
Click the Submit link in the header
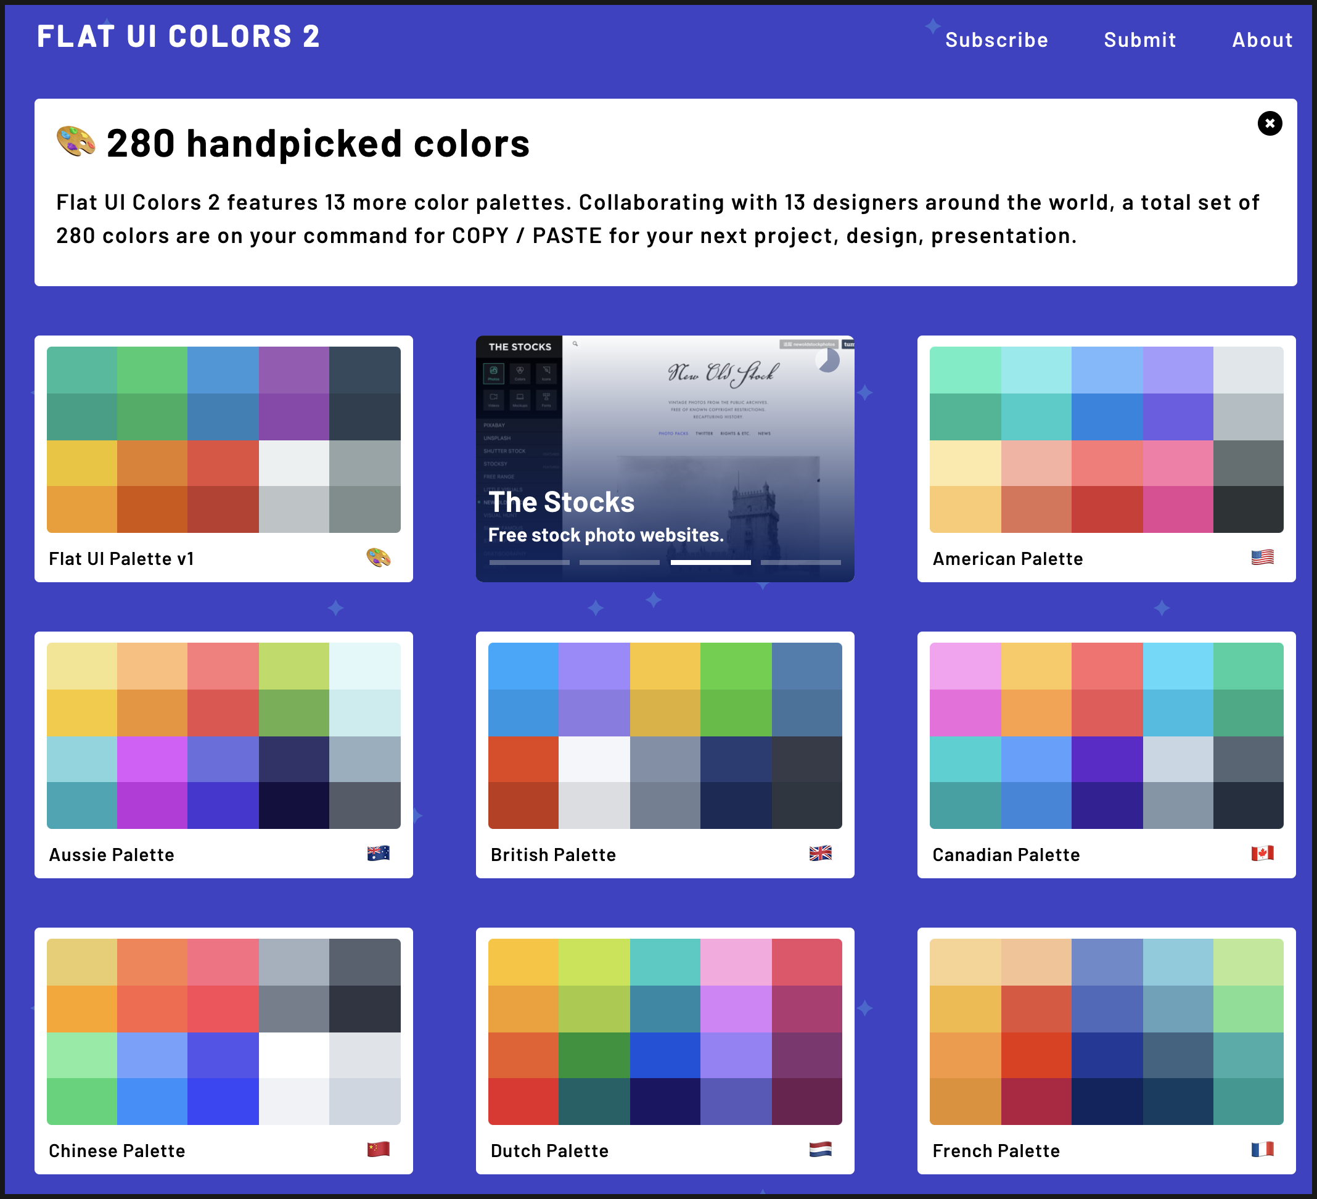pyautogui.click(x=1140, y=39)
